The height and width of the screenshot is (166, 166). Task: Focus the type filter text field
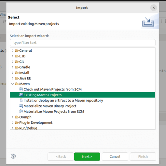pos(83,43)
